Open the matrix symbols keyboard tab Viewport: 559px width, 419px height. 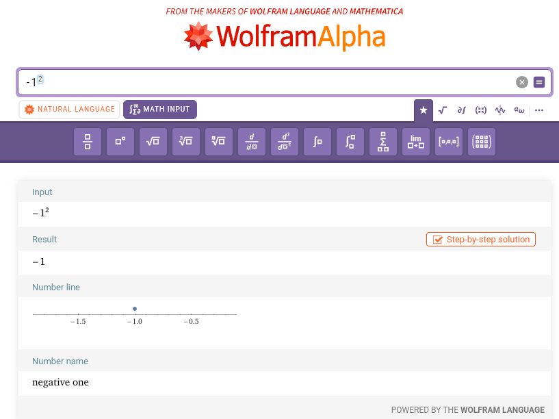click(480, 110)
